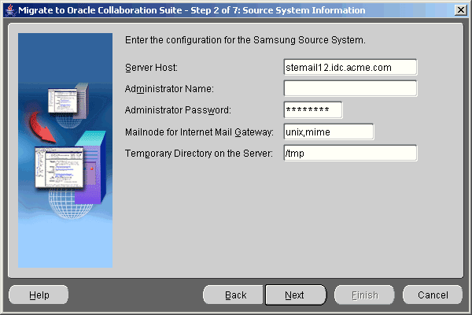Viewport: 472px width, 315px height.
Task: Go Back to the previous step
Action: pos(234,295)
